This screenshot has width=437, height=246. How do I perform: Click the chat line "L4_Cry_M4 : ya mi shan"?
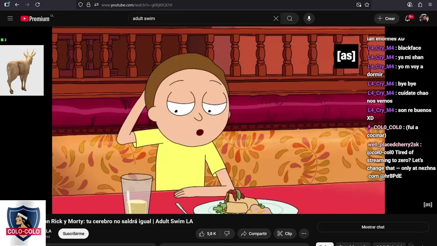tap(395, 57)
